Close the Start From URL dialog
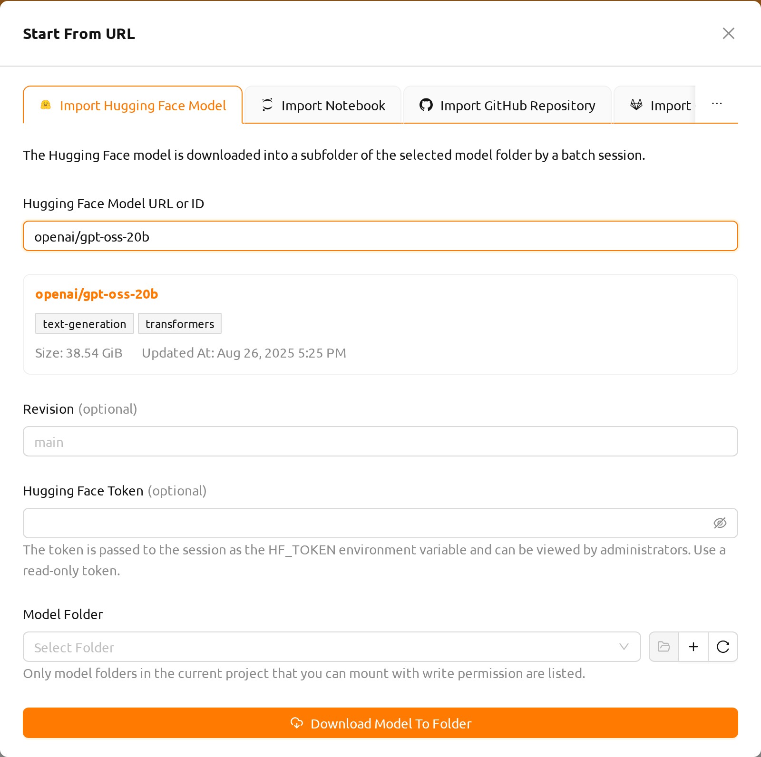 point(728,33)
